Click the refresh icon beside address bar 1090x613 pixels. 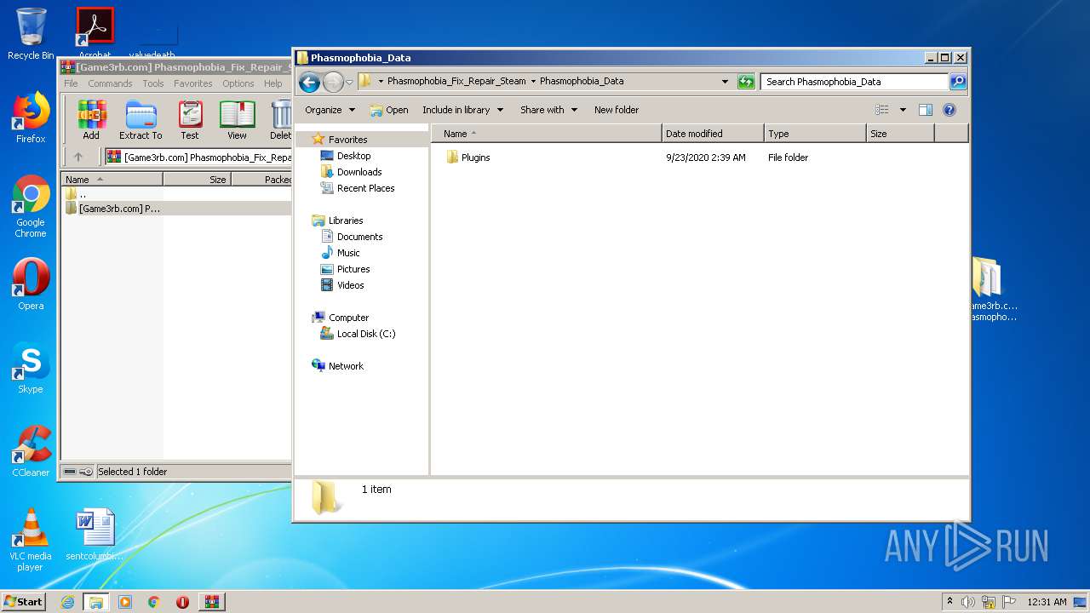(746, 82)
